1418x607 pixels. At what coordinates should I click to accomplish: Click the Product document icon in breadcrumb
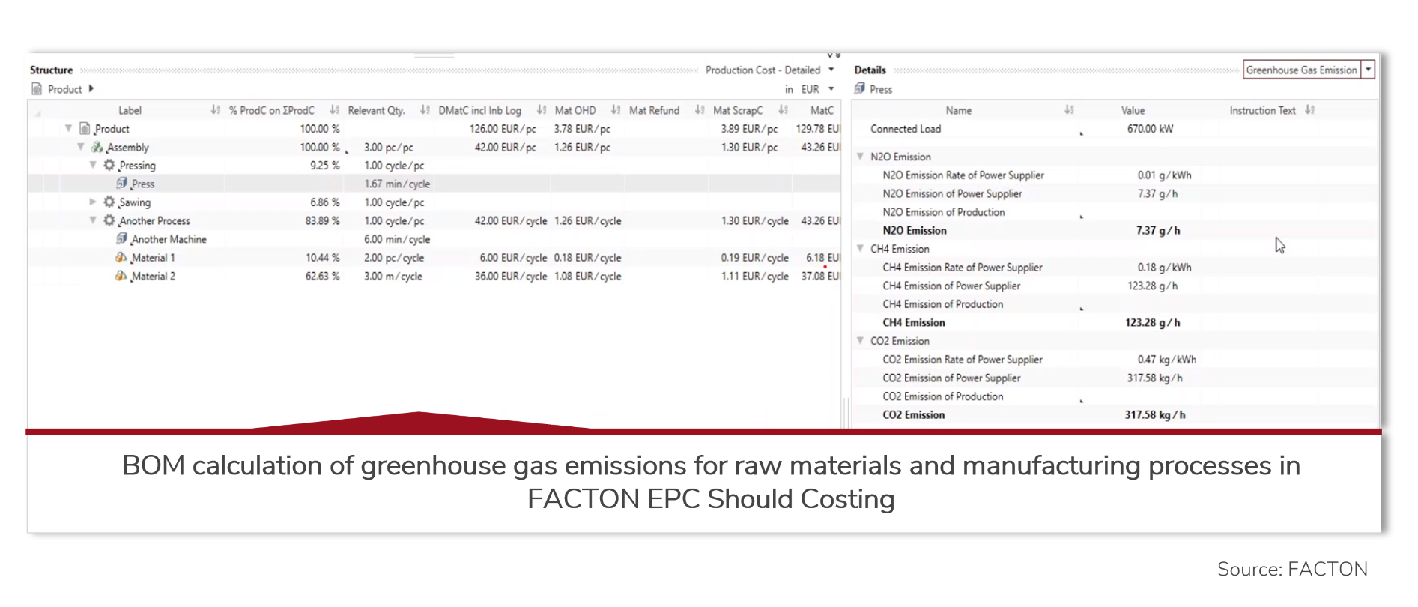point(37,89)
